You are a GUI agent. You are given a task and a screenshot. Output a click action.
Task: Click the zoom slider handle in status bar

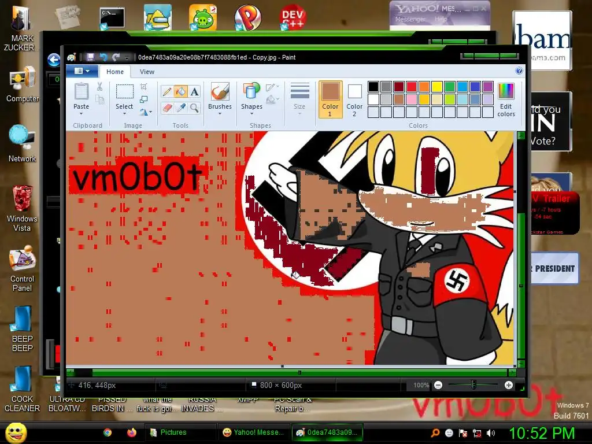pyautogui.click(x=473, y=385)
